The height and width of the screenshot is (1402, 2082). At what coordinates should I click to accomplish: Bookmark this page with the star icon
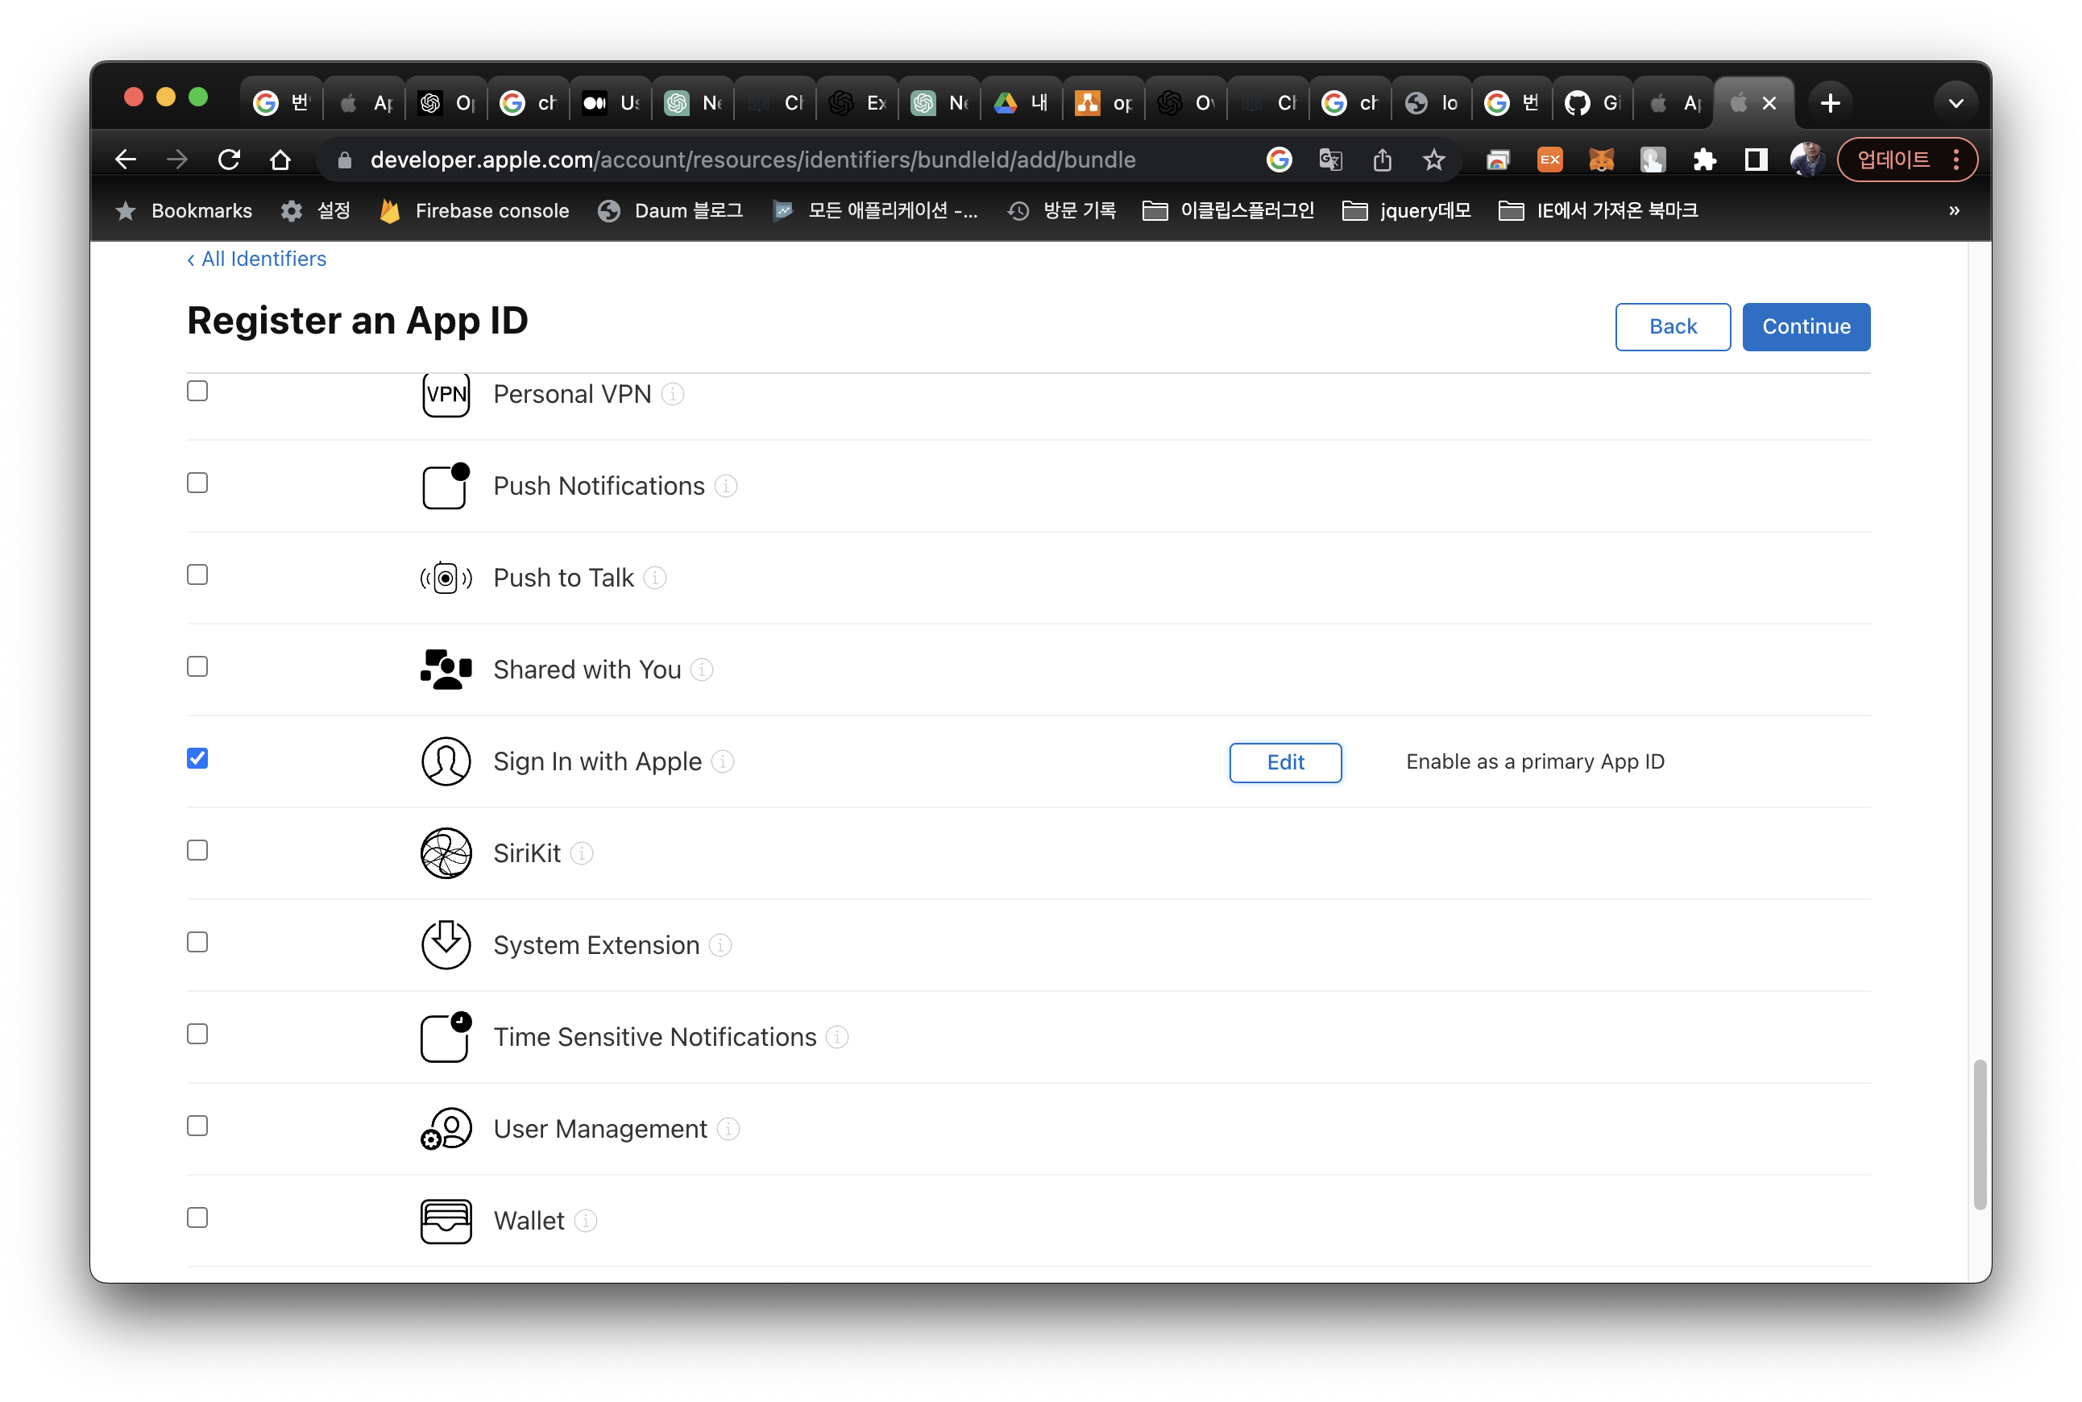point(1433,160)
